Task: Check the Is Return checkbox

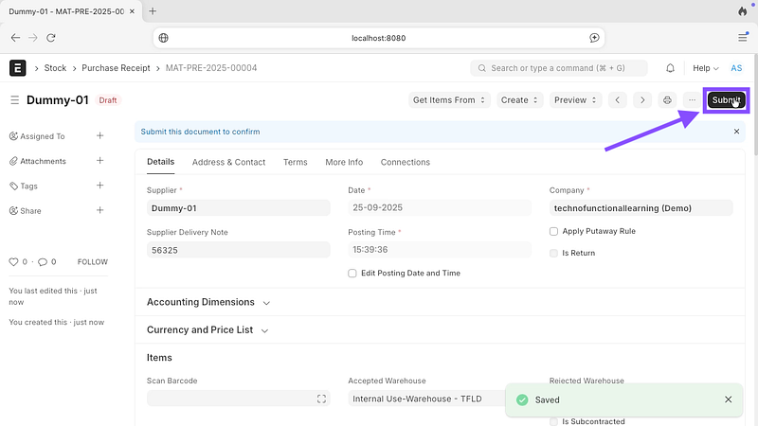Action: [554, 253]
